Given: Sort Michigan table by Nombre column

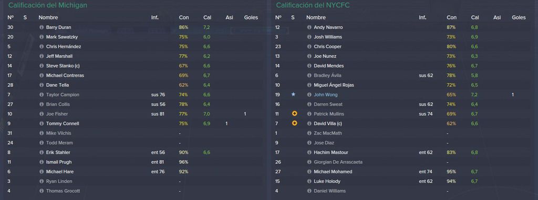Looking at the screenshot, I should pos(48,17).
